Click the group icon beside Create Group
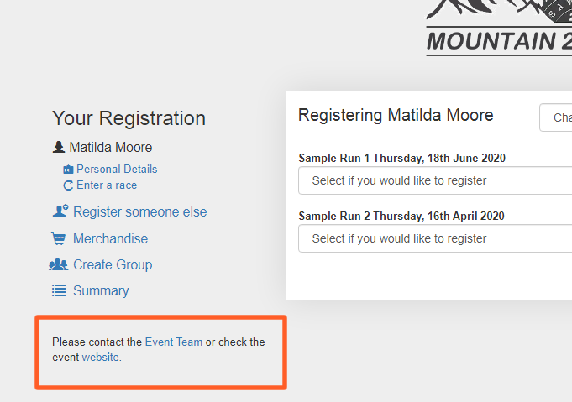The image size is (572, 402). click(59, 265)
